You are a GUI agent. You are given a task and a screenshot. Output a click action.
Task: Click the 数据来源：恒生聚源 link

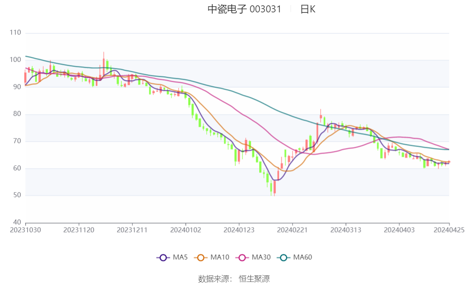(x=234, y=279)
